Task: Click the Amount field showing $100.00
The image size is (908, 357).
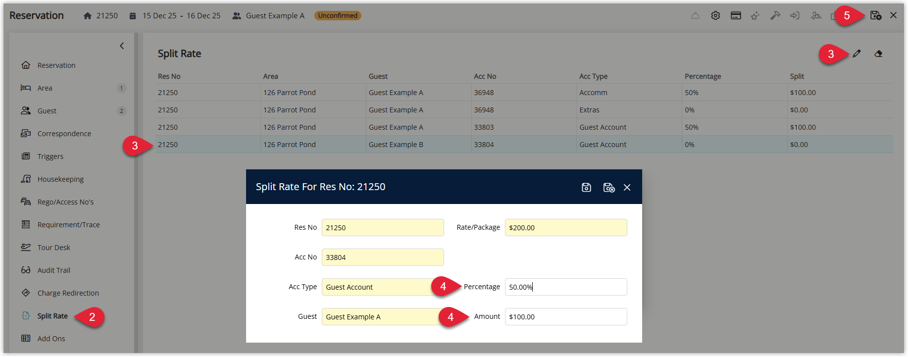Action: 566,317
